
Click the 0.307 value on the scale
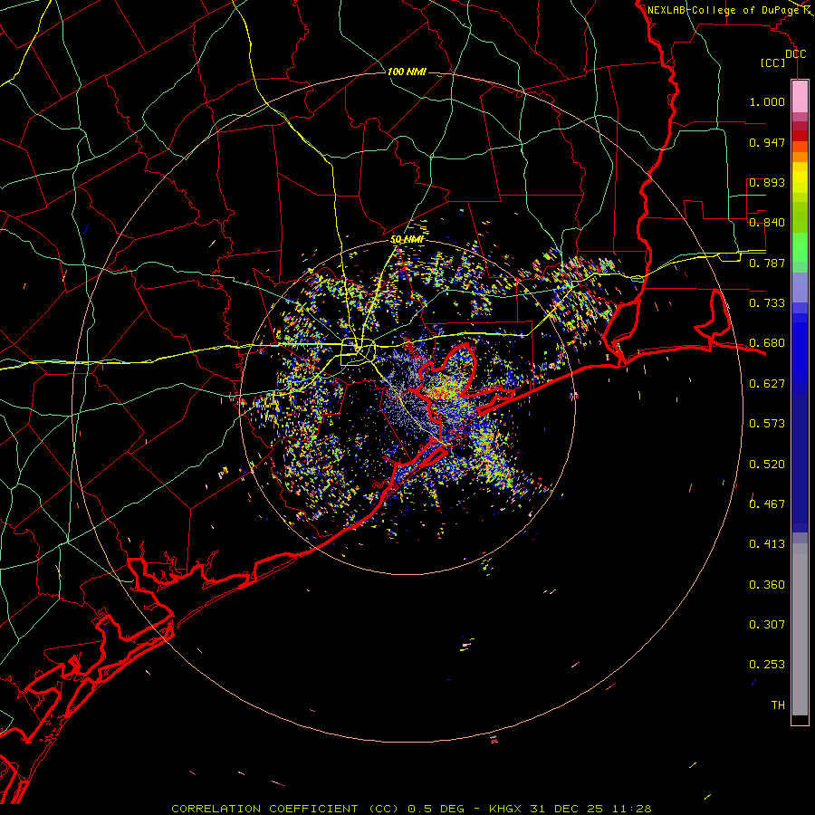(767, 625)
